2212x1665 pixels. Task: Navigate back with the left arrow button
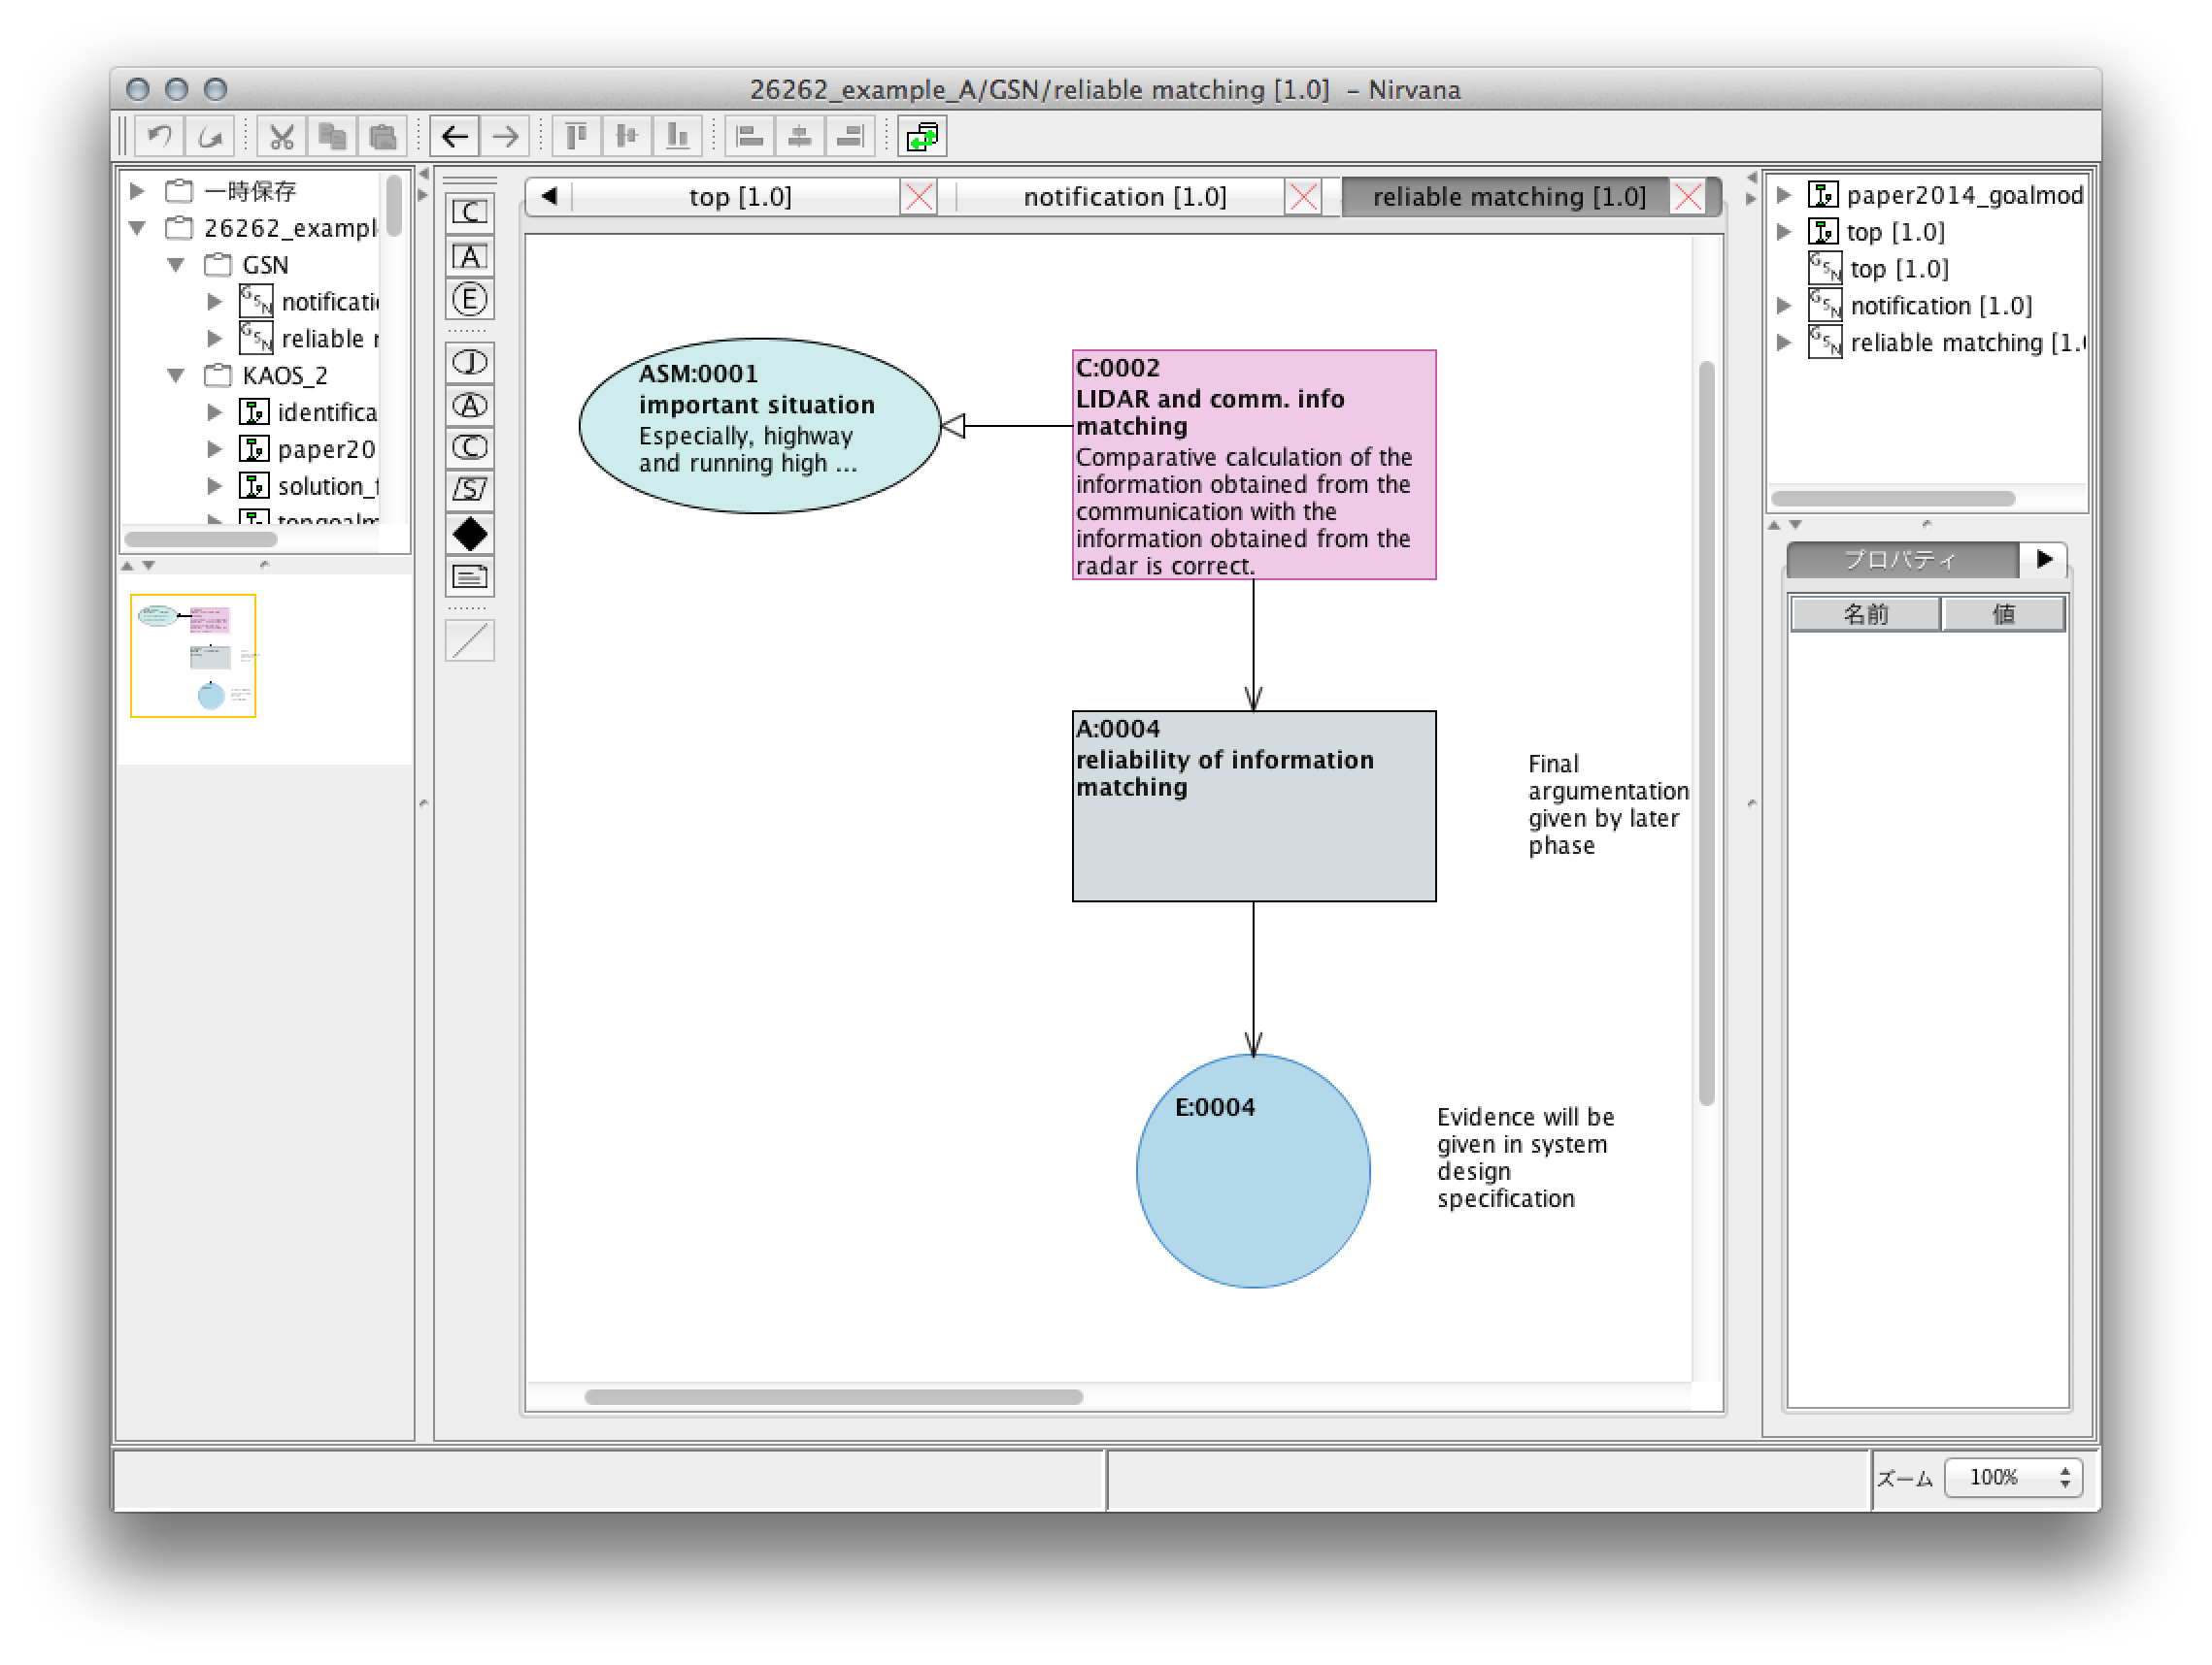tap(455, 136)
